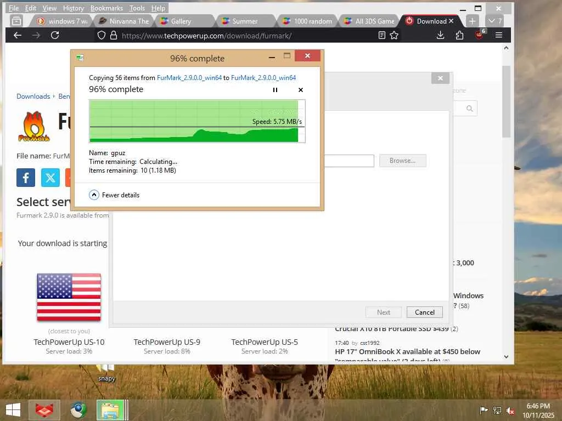Click Cancel in the extraction wizard
Screen dimensions: 562x421
[x=425, y=312]
